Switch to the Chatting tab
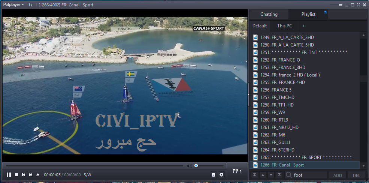369x183 pixels. point(269,14)
